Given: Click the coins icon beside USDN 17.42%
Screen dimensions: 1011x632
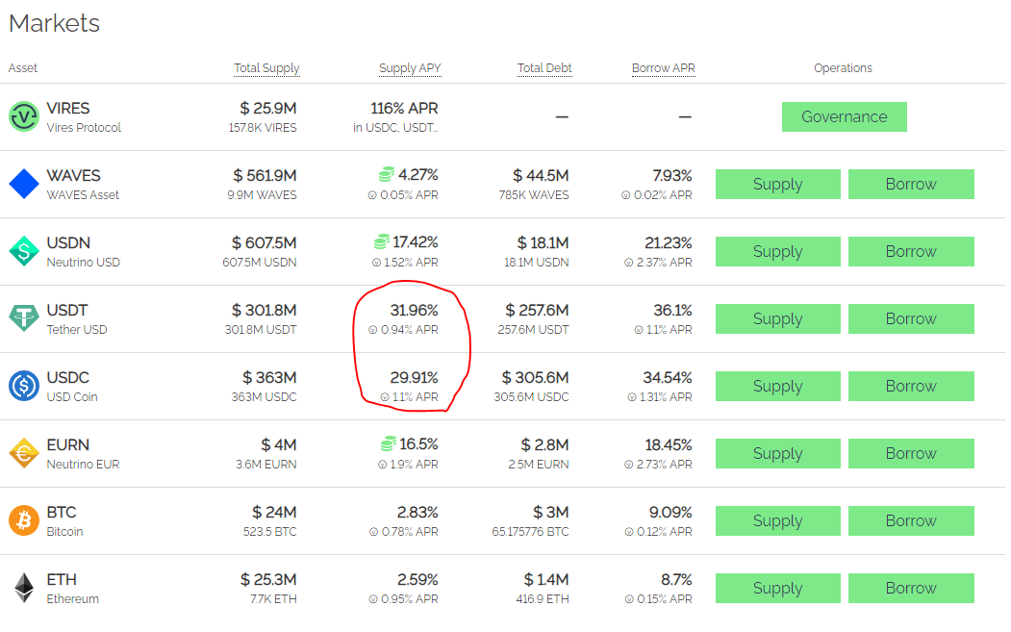Looking at the screenshot, I should [382, 241].
